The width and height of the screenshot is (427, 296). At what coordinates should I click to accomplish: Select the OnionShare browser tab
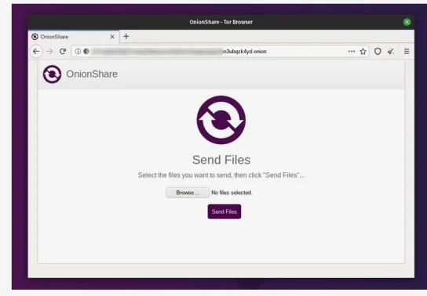click(74, 37)
